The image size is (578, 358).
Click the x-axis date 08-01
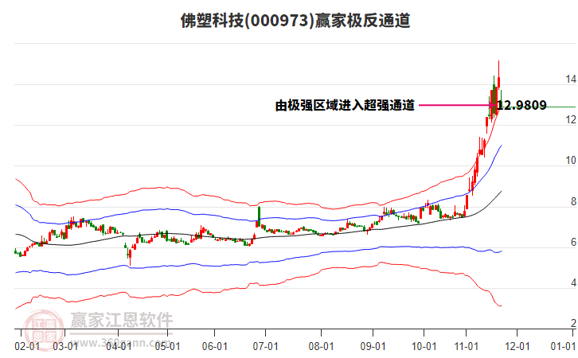(x=321, y=347)
